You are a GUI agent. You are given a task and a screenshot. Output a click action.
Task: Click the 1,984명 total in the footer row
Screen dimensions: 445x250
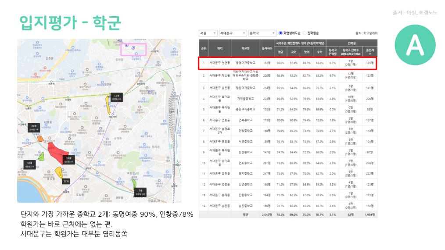click(x=370, y=215)
